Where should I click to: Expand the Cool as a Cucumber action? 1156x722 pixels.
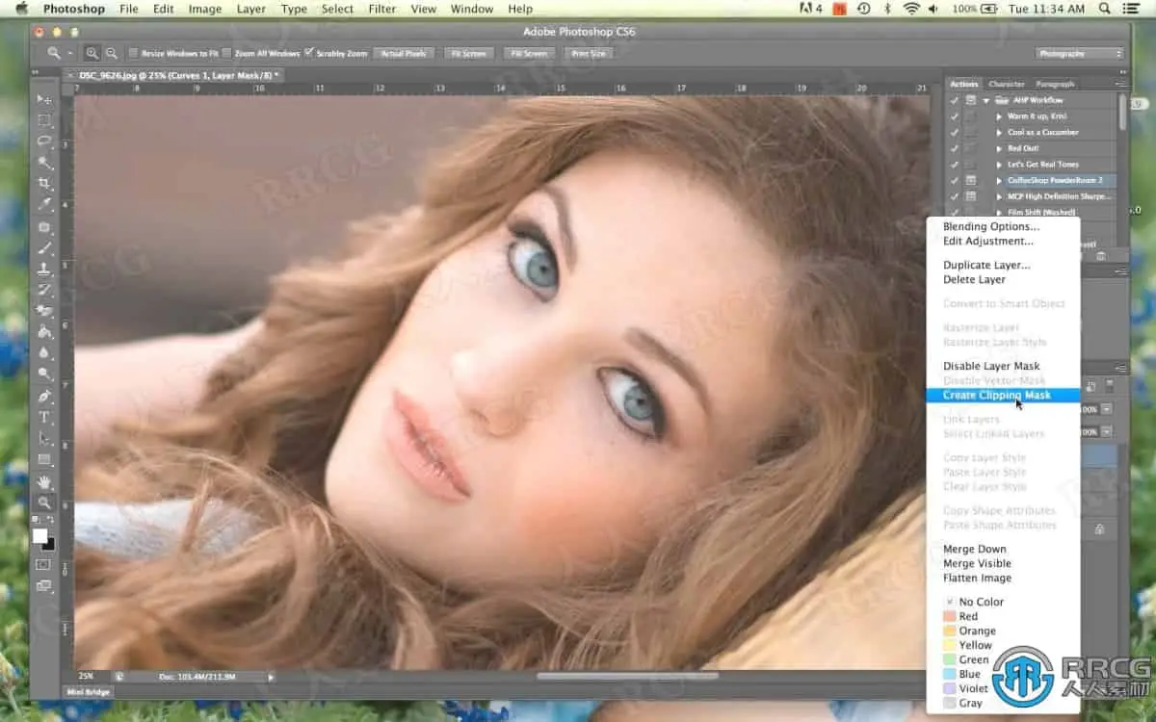1000,133
